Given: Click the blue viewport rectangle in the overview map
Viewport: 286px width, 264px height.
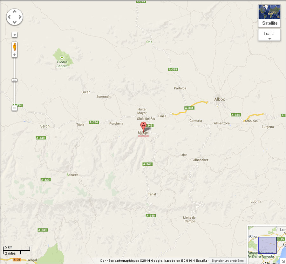Looking at the screenshot, I should pyautogui.click(x=267, y=245).
